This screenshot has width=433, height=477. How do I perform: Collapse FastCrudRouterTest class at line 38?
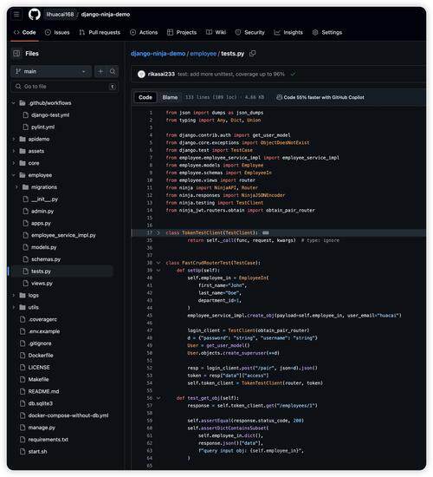pyautogui.click(x=158, y=263)
